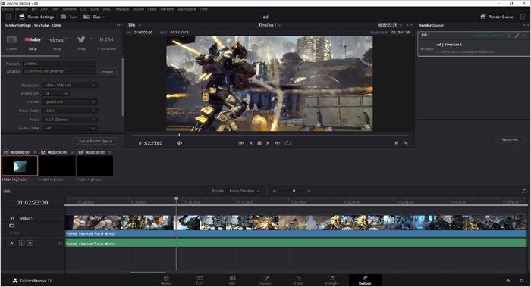Open the Timeline menu

pos(69,9)
